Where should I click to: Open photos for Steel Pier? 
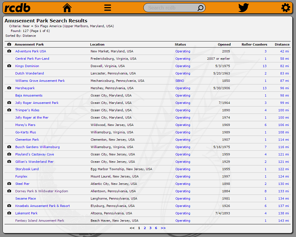(9, 184)
